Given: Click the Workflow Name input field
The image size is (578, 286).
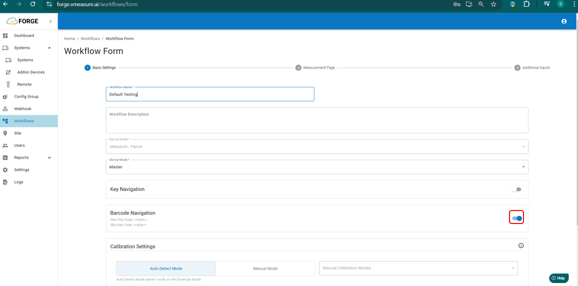Looking at the screenshot, I should [210, 94].
